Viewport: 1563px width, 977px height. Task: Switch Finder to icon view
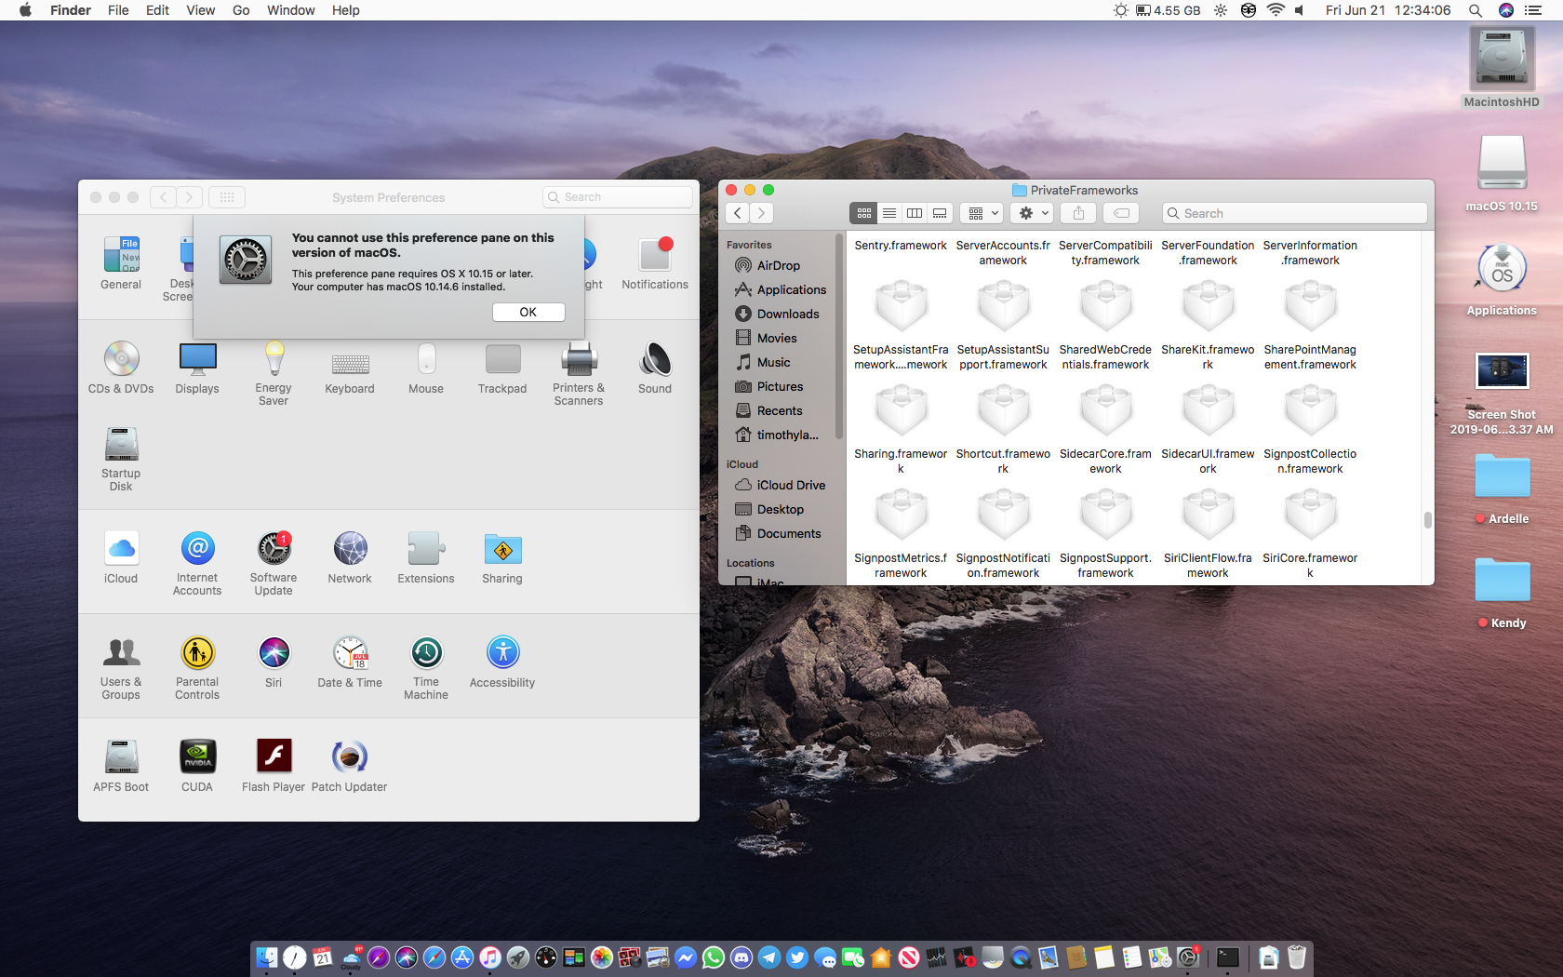click(864, 213)
